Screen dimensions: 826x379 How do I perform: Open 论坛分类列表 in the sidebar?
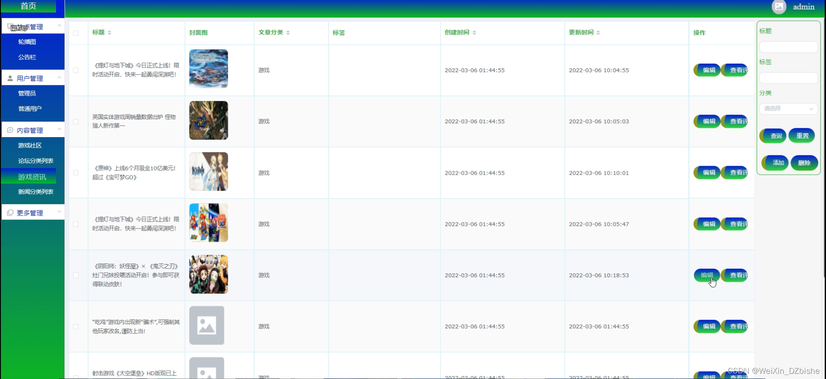(x=36, y=161)
